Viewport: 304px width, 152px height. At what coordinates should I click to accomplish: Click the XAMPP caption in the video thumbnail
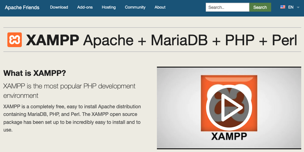tap(229, 136)
